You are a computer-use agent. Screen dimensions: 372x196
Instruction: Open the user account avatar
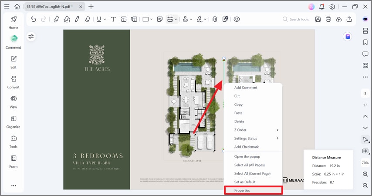click(311, 7)
